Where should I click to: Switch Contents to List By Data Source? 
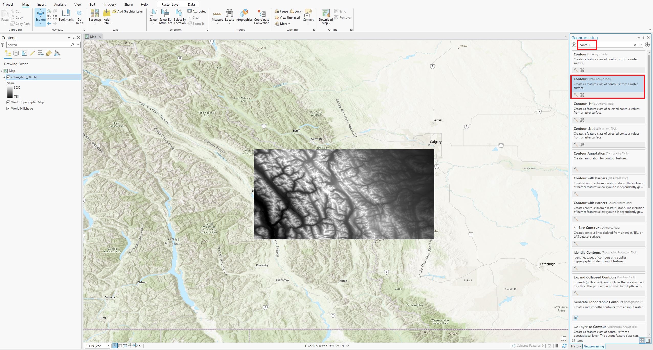(16, 53)
